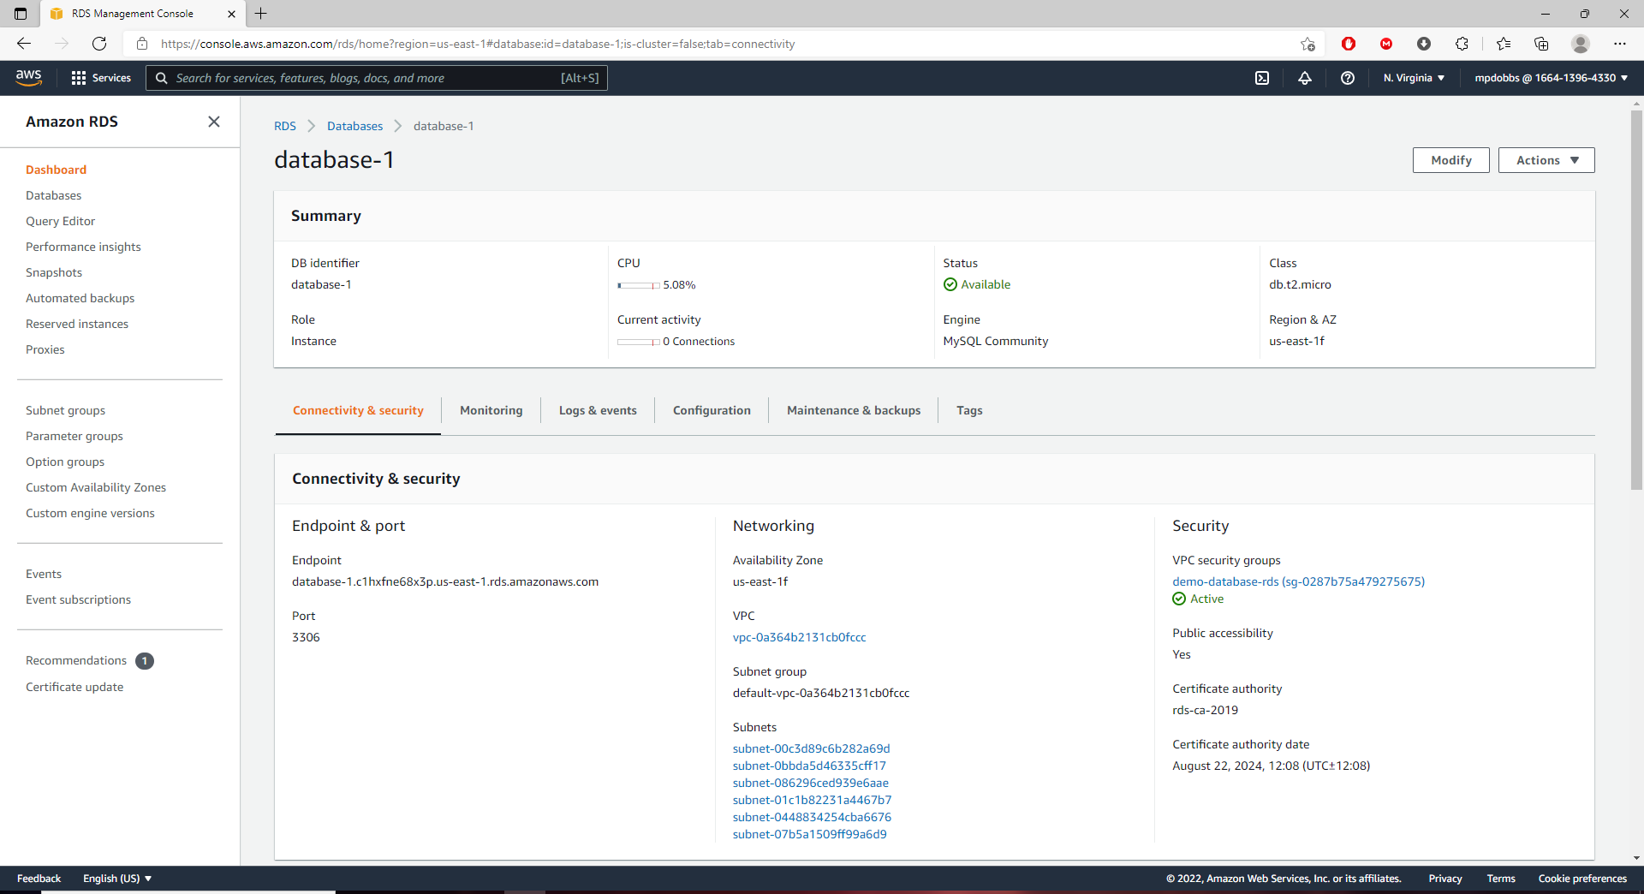Open the English (US) language selector
Viewport: 1644px width, 894px height.
click(x=117, y=879)
